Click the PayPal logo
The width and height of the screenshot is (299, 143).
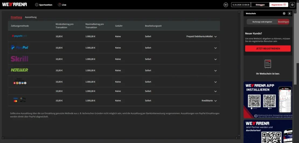pos(20,48)
